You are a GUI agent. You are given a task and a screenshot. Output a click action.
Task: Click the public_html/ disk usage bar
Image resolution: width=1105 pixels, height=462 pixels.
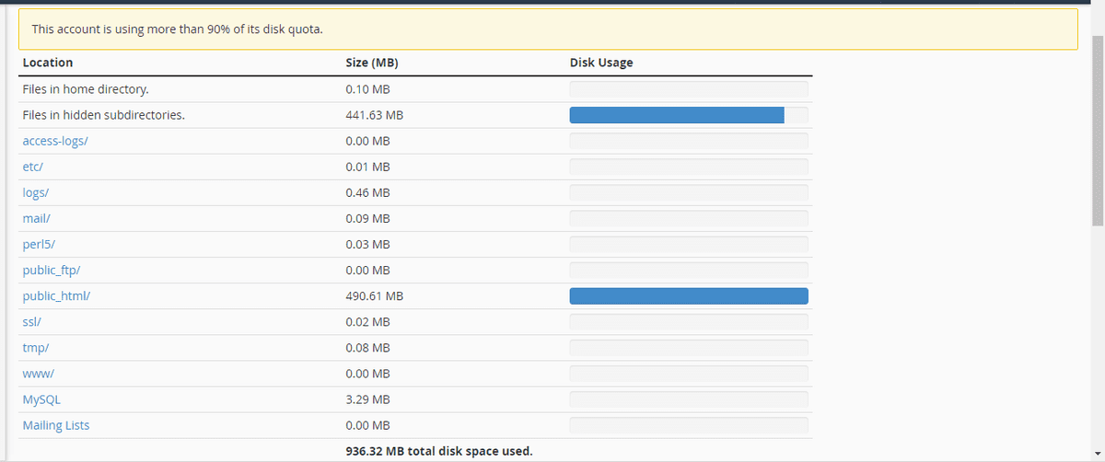(x=689, y=296)
